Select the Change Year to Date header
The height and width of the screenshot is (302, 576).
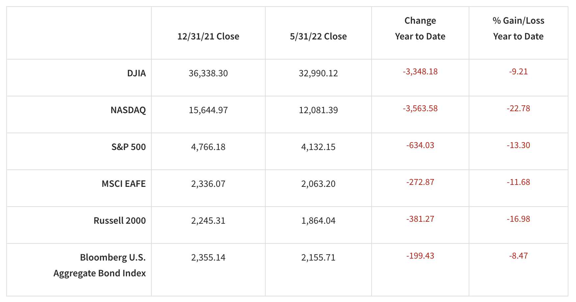tap(420, 28)
